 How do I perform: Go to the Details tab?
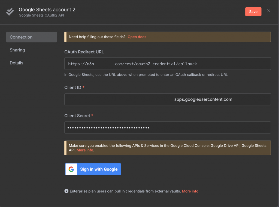[16, 63]
